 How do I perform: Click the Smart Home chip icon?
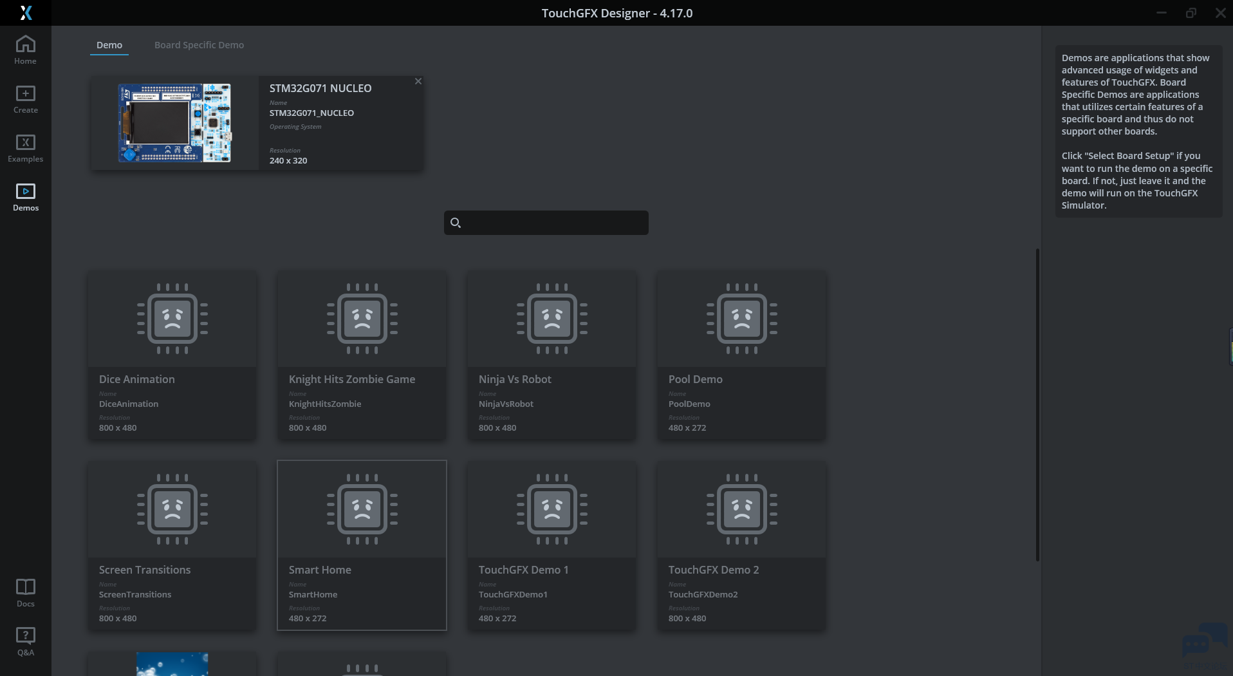click(x=362, y=509)
